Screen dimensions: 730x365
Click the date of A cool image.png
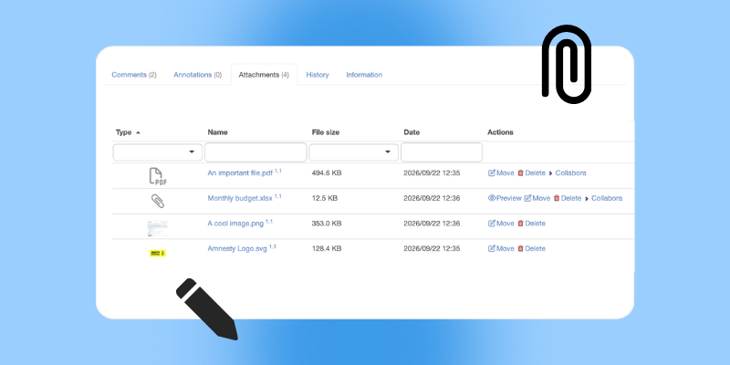[432, 224]
